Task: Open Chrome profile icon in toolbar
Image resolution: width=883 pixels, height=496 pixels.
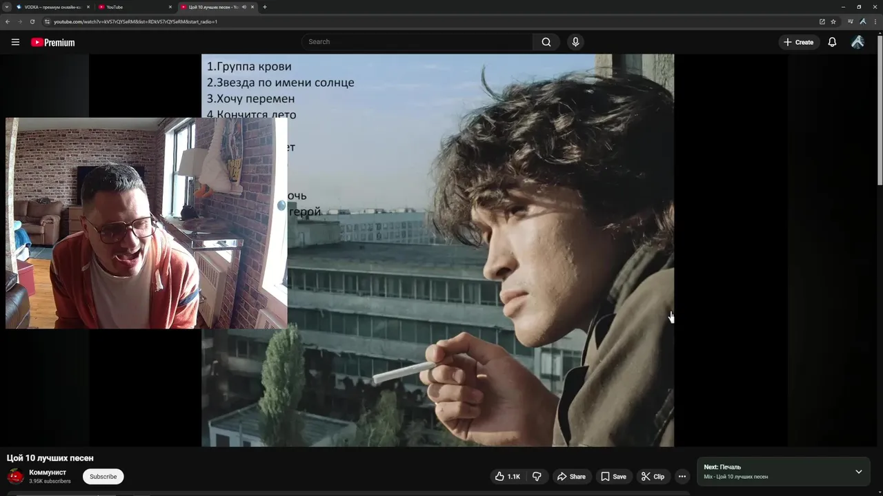Action: [x=863, y=21]
